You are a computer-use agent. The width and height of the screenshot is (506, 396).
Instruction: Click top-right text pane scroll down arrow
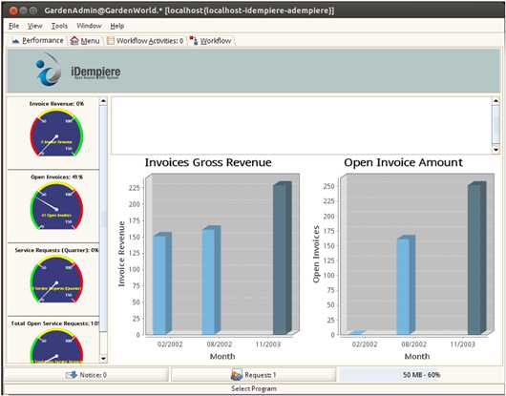point(495,150)
